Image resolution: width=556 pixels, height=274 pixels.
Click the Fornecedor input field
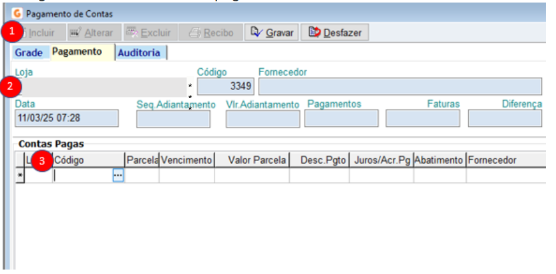pos(400,86)
